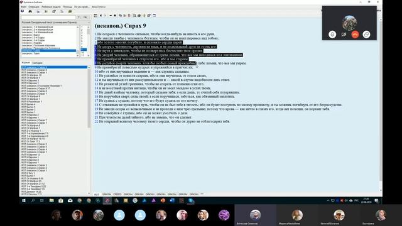This screenshot has width=402, height=226.
Task: Click the (неканон.) Сирах 9 heading
Action: tap(120, 26)
